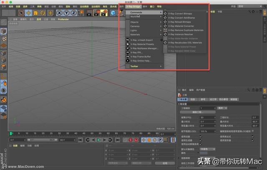Toggle the X axis lock
267x170 pixels.
pyautogui.click(x=59, y=13)
